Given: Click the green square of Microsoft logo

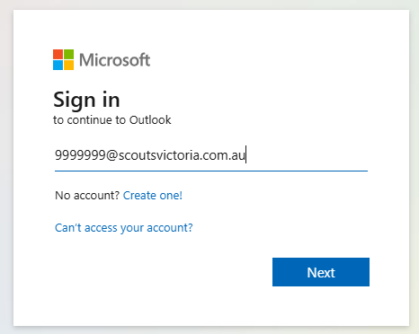Looking at the screenshot, I should click(68, 54).
